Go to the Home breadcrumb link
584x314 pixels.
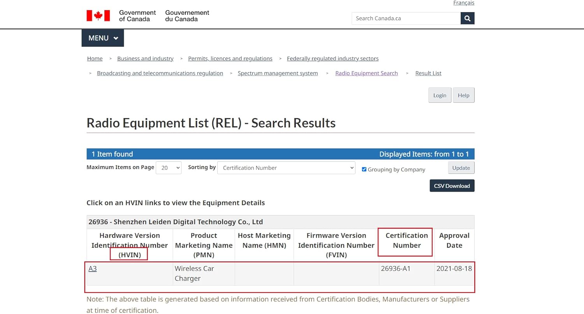(x=95, y=58)
